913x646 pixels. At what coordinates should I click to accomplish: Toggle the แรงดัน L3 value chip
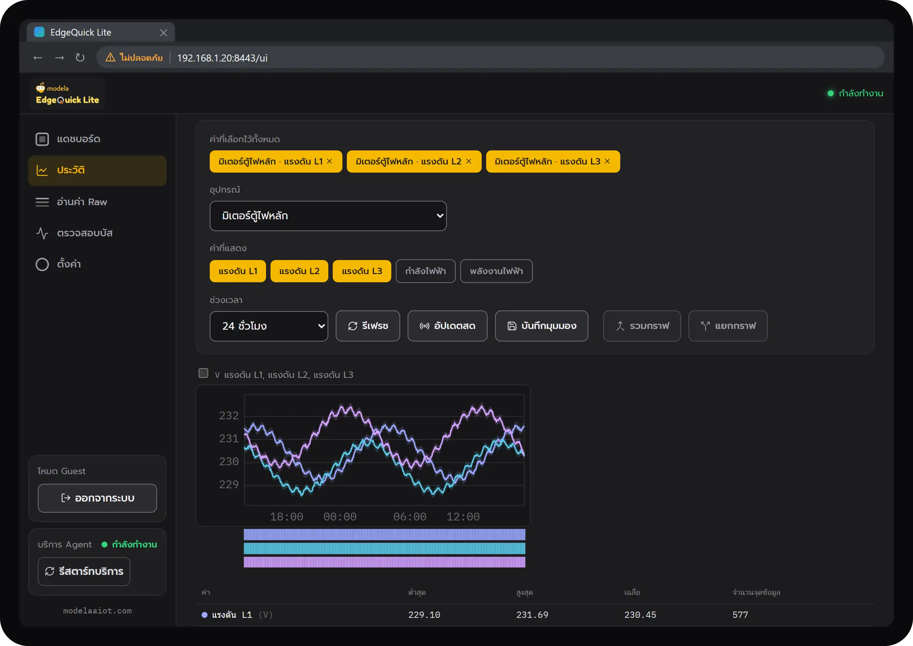click(x=362, y=271)
